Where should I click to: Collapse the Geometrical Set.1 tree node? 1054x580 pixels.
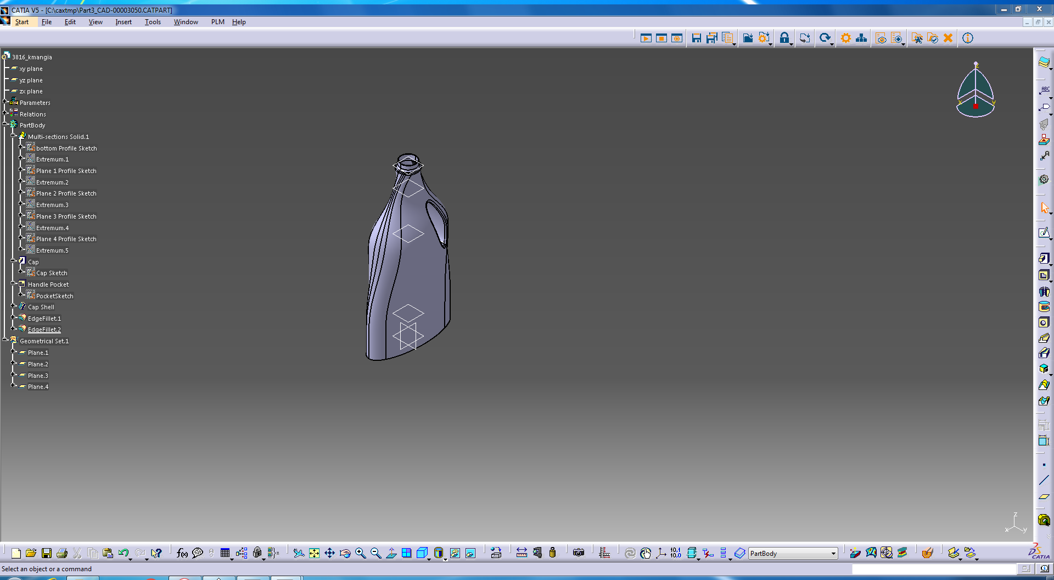[x=5, y=341]
